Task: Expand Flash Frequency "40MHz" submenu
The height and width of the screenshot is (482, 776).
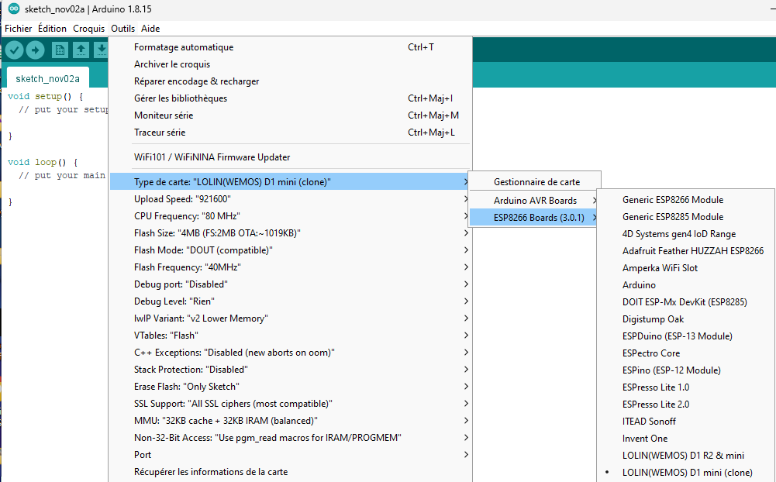Action: (x=290, y=267)
